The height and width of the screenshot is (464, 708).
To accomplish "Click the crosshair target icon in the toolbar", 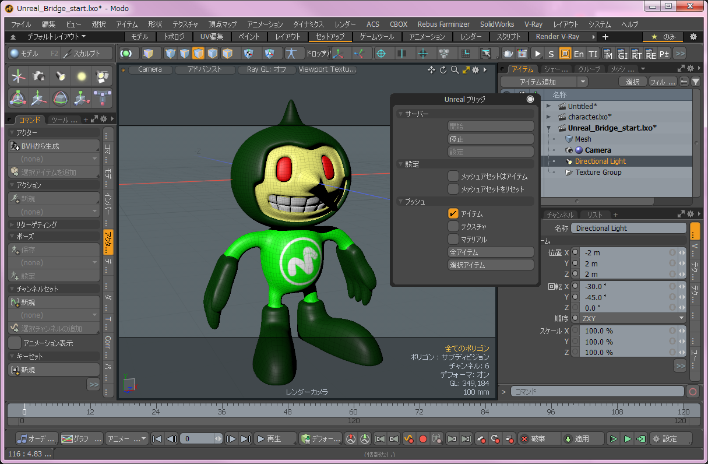I will 381,54.
